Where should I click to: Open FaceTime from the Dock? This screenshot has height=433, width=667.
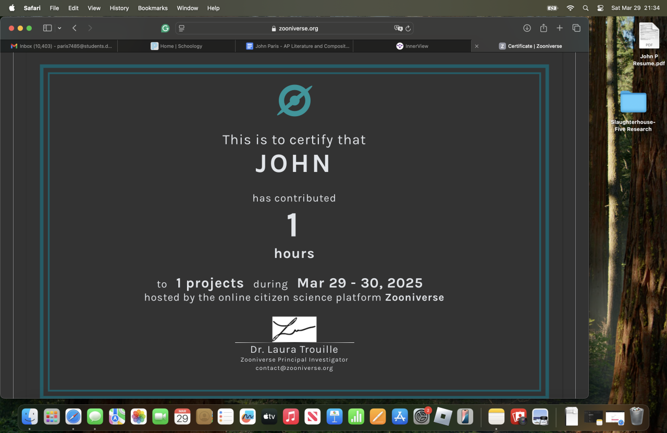click(x=160, y=416)
